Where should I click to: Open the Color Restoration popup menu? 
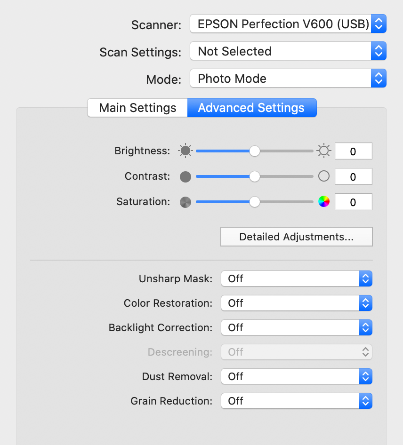tap(297, 303)
